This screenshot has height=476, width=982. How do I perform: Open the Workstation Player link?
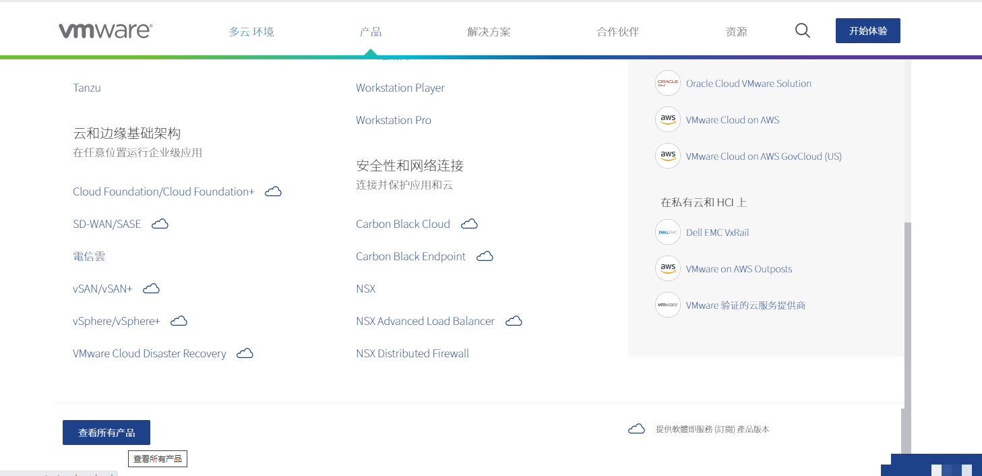pos(400,88)
